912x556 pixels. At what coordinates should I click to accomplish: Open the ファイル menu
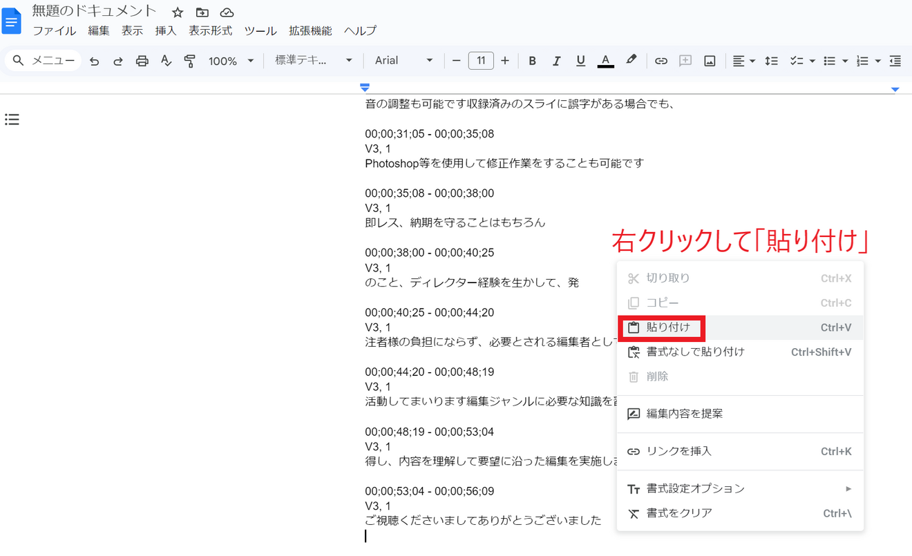pos(55,31)
